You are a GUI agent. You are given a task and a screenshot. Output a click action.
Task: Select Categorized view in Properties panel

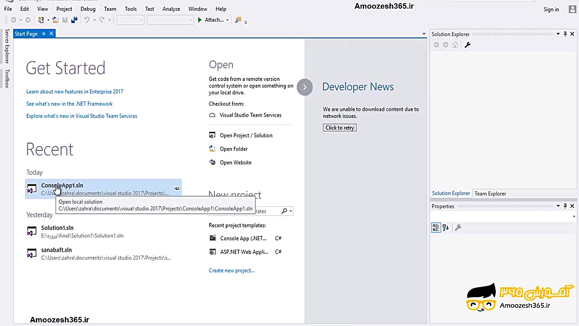tap(436, 228)
